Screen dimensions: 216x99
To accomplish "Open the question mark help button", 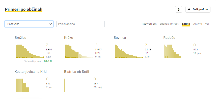I will pos(179,9).
